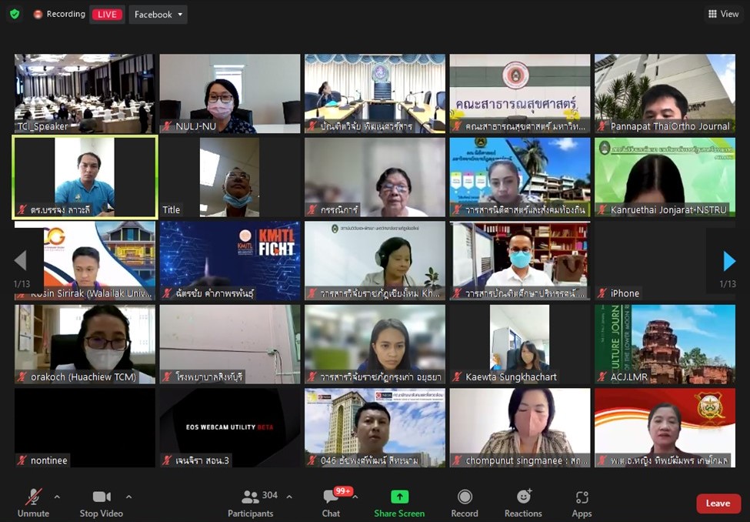Select the EOS Webcam Utility tile
This screenshot has width=750, height=522.
229,427
